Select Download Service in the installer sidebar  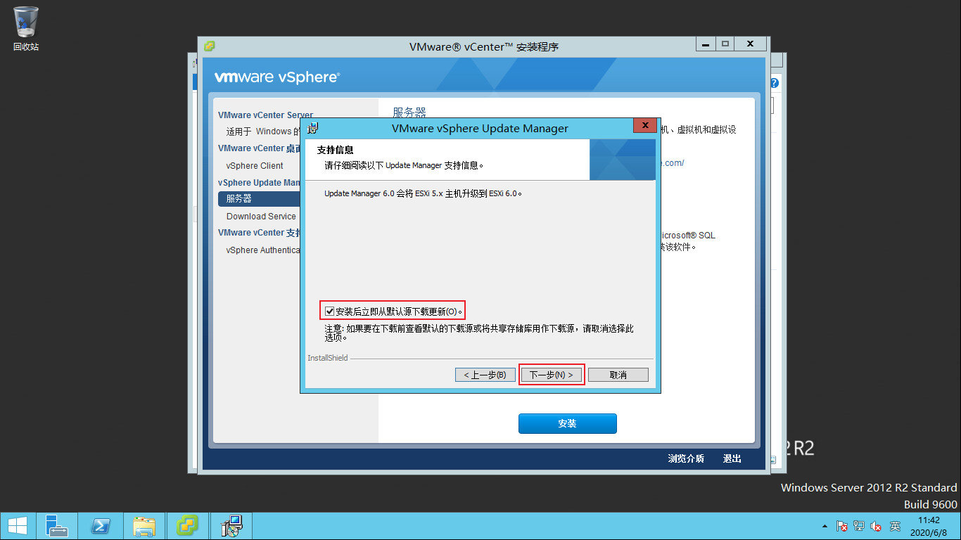pyautogui.click(x=260, y=216)
